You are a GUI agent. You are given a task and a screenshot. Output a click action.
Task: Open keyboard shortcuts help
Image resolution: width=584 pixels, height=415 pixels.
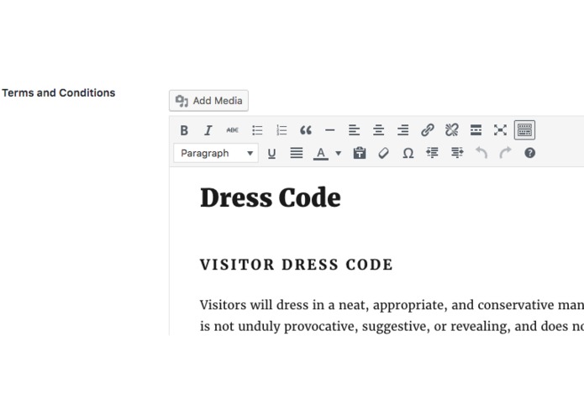[x=529, y=153]
